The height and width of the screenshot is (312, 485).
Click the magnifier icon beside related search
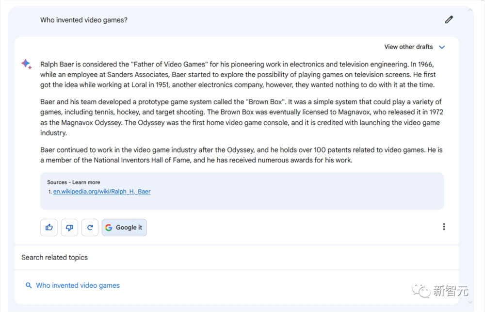click(29, 285)
